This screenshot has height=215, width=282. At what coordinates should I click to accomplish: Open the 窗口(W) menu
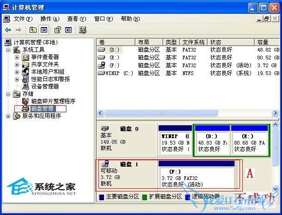pyautogui.click(x=104, y=19)
